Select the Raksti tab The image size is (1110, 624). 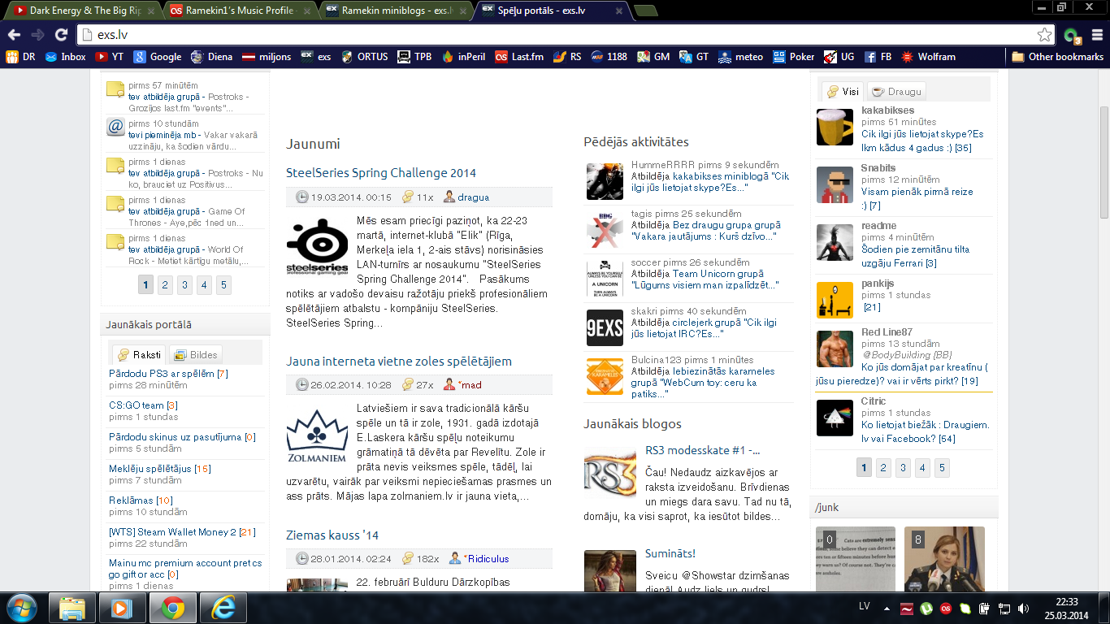point(139,354)
